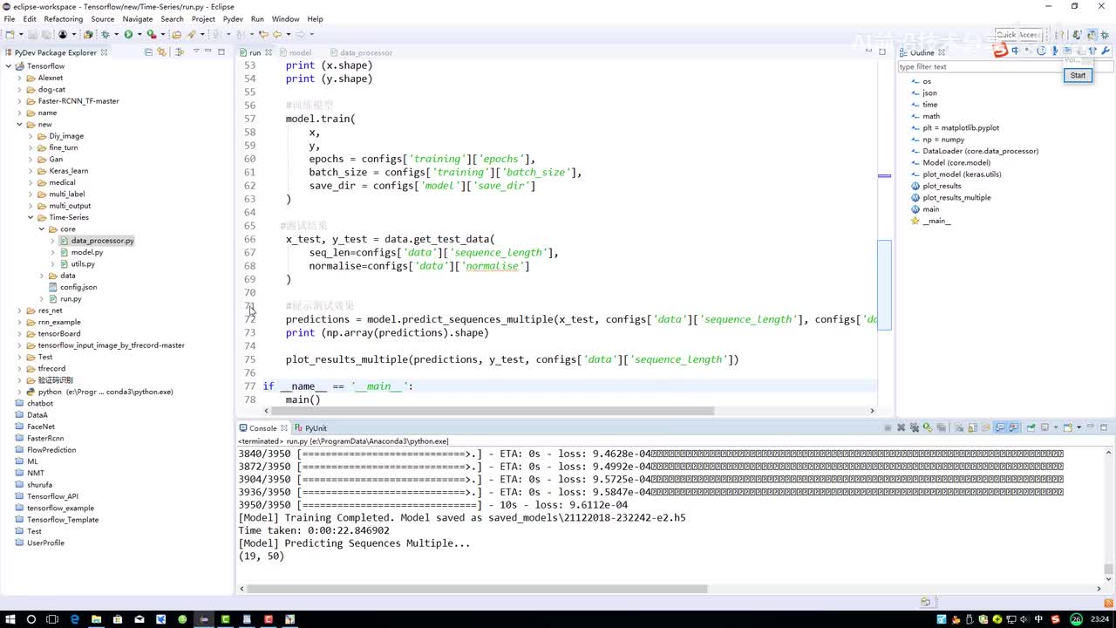The width and height of the screenshot is (1116, 628).
Task: Open the Pydev menu
Action: point(233,18)
